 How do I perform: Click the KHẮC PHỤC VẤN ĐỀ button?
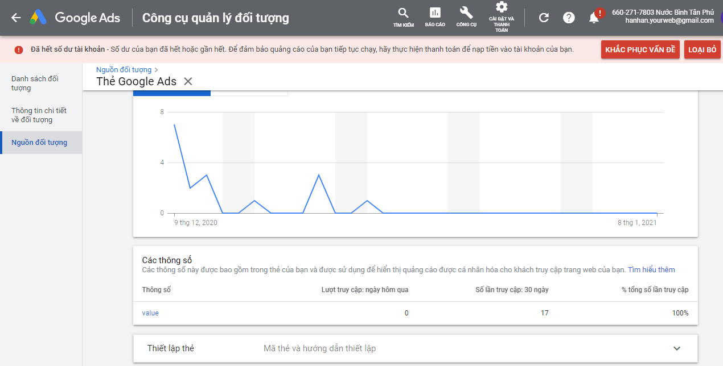[640, 49]
